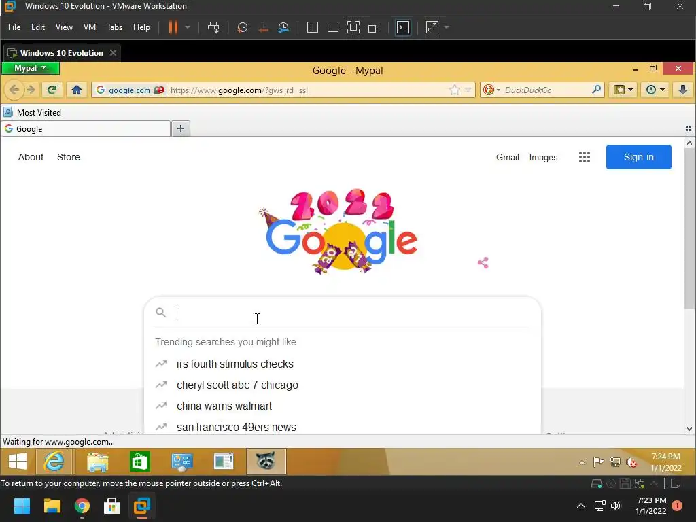Open the Mypal downloads panel
This screenshot has height=522, width=696.
682,90
